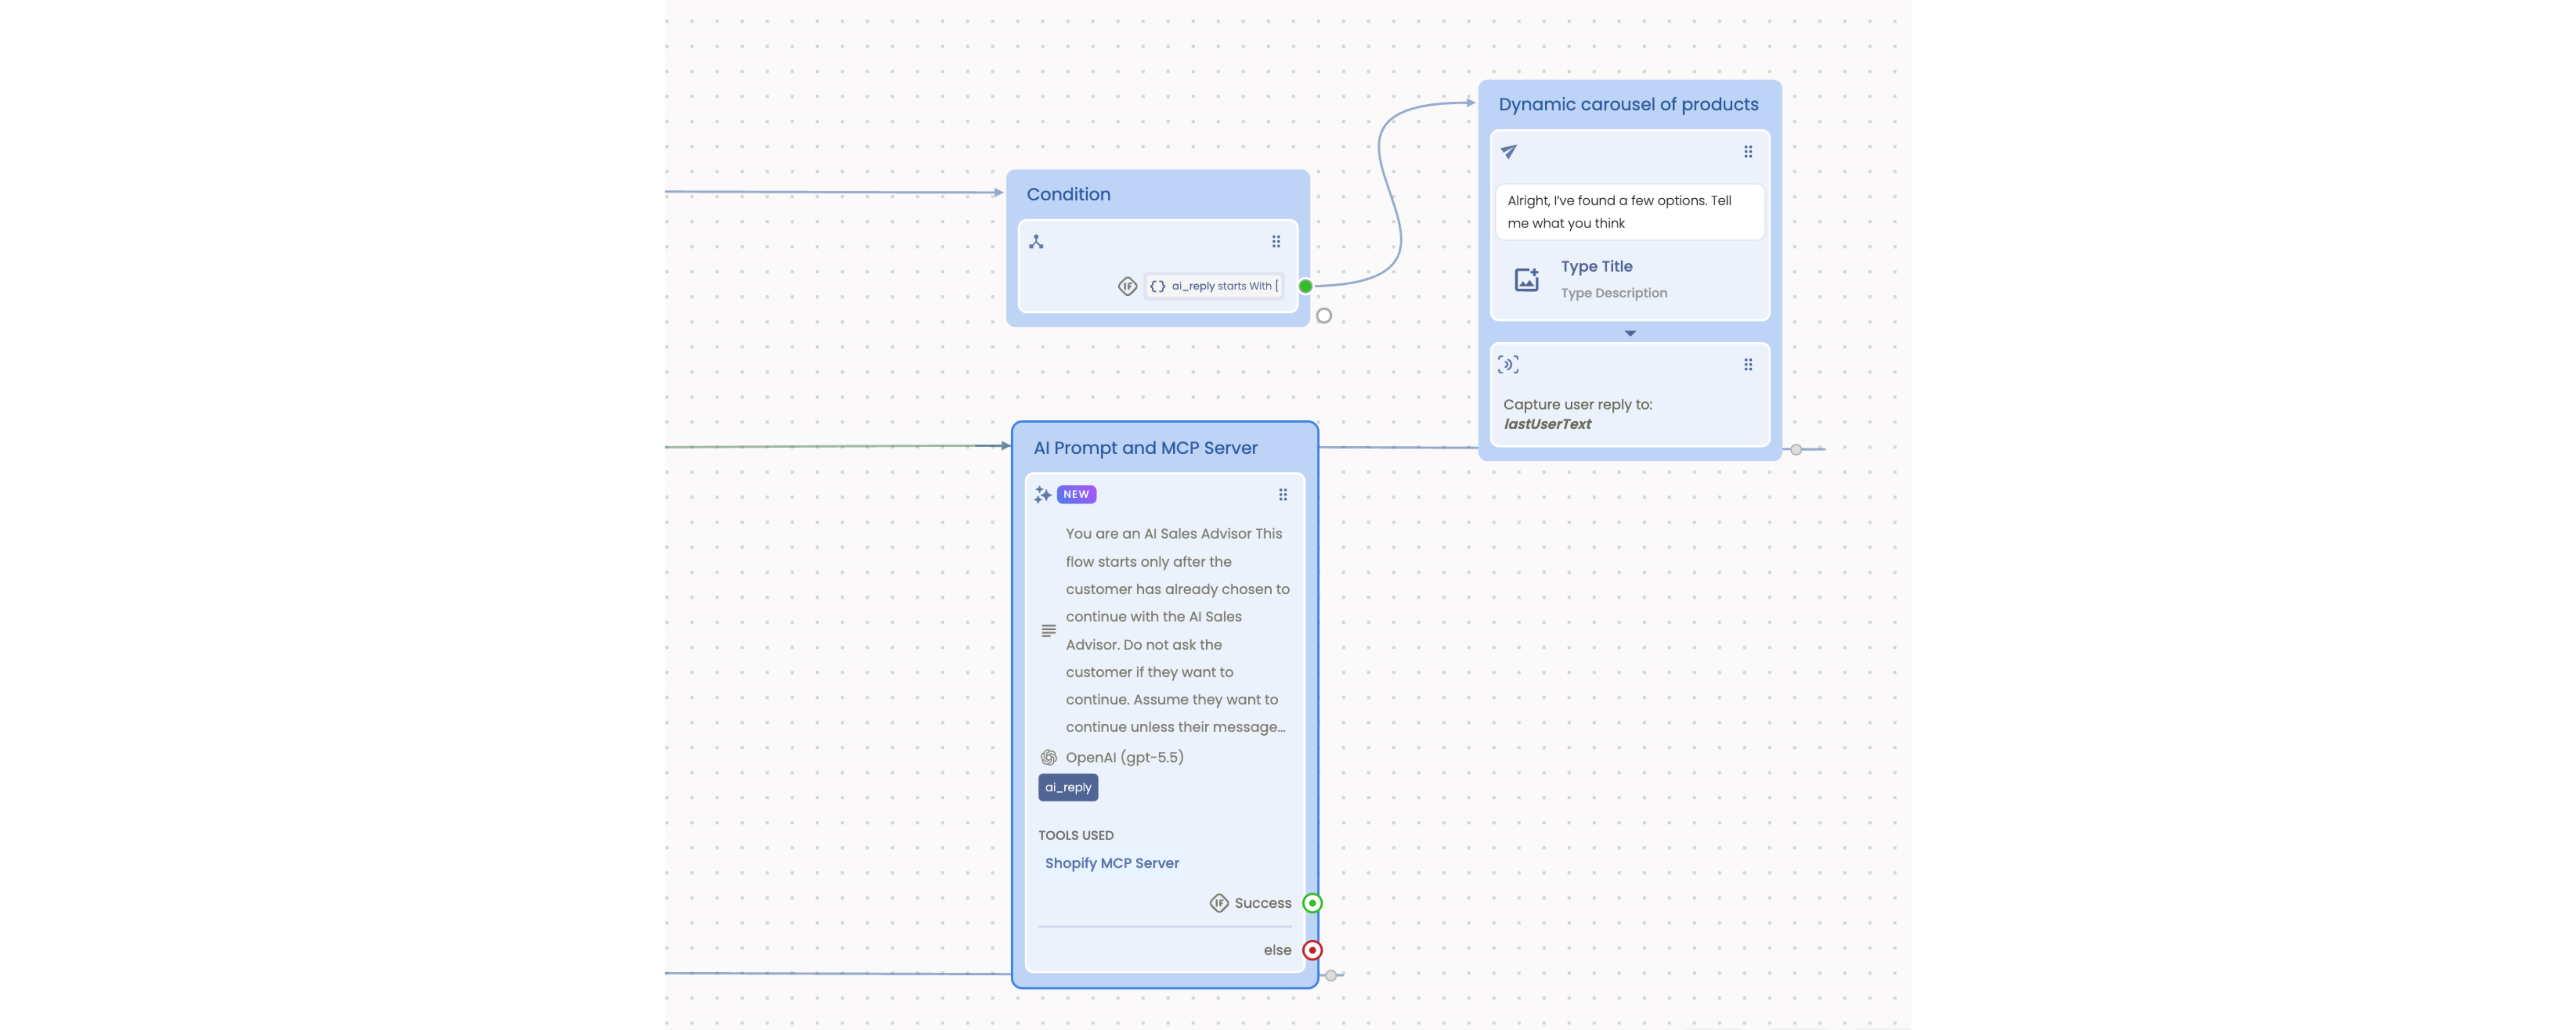Click the red else output connector
2576x1030 pixels.
click(x=1312, y=951)
